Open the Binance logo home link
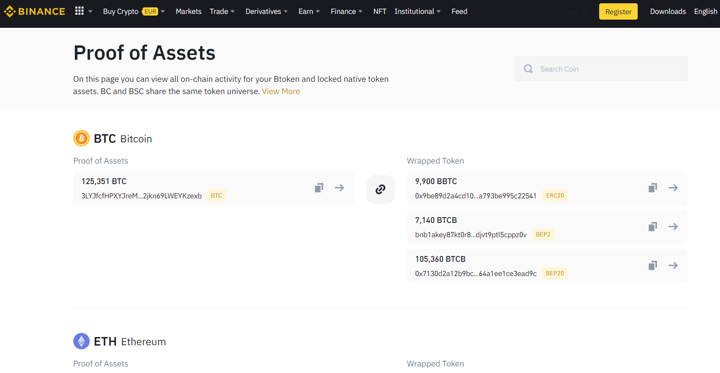 point(34,11)
